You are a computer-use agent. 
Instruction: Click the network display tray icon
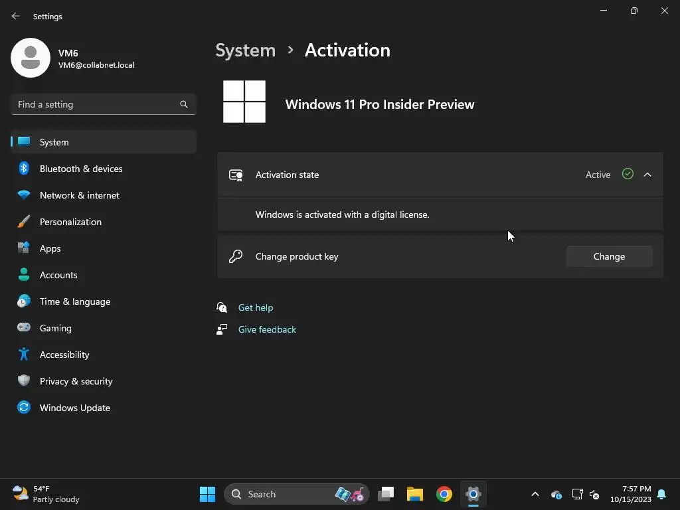(577, 494)
